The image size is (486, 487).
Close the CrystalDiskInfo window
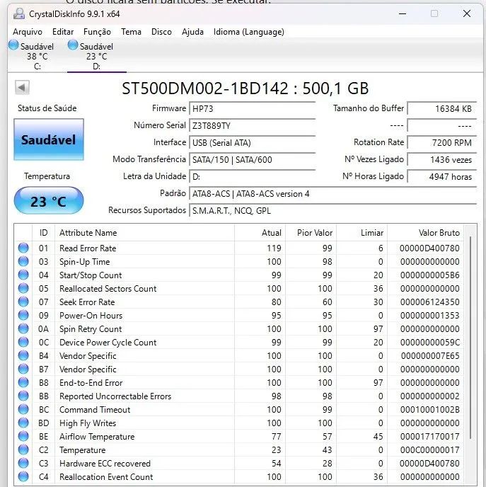pyautogui.click(x=467, y=13)
